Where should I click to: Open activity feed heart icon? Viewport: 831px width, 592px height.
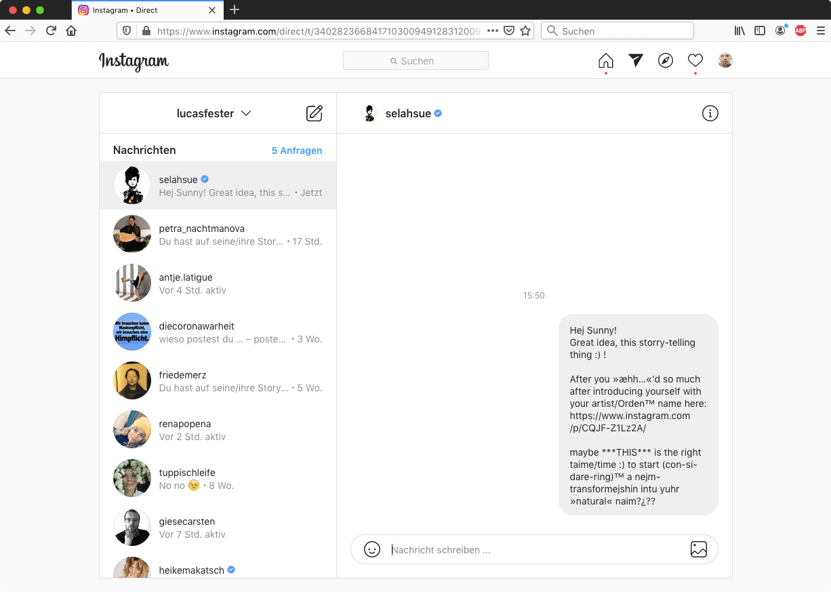tap(695, 60)
